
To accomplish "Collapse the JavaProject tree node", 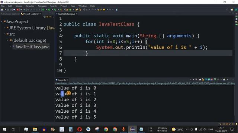I will tap(1, 21).
